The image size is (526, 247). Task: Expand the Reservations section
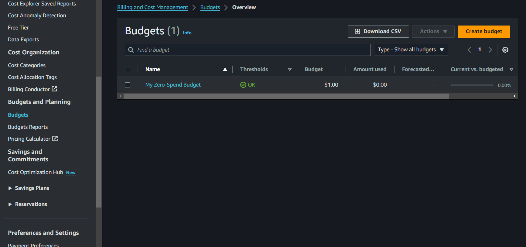pyautogui.click(x=10, y=204)
